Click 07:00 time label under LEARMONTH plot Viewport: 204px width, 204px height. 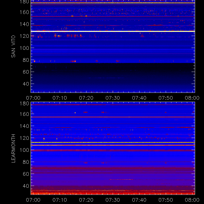[33, 200]
